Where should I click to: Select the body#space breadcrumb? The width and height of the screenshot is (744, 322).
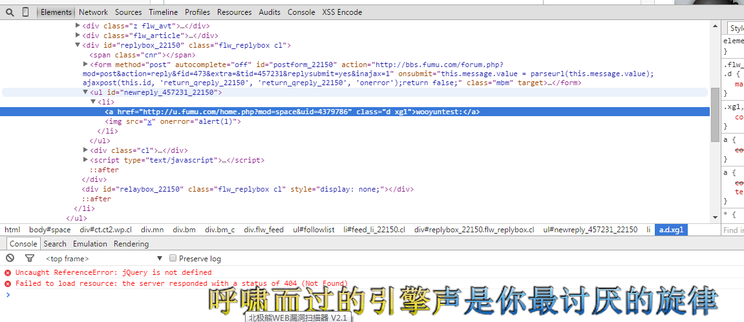pos(50,230)
